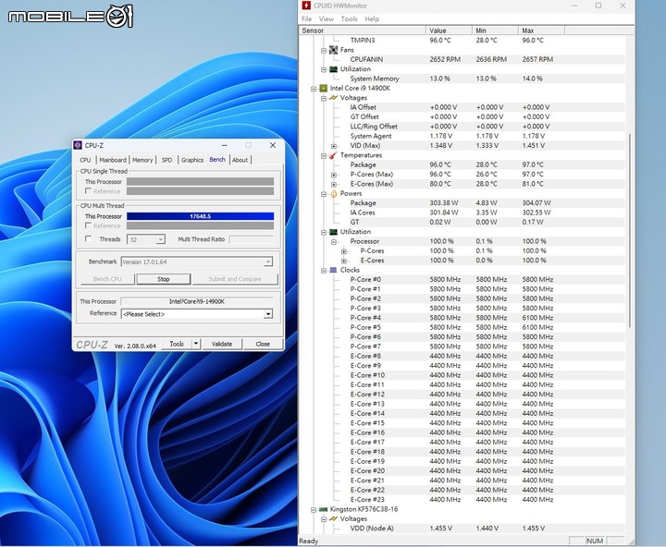The width and height of the screenshot is (666, 547).
Task: Open the SPD tab
Action: [x=166, y=160]
